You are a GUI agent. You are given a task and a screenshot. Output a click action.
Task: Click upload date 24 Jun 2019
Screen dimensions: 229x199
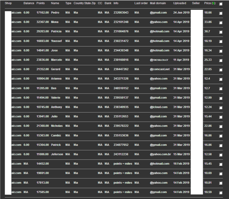click(182, 13)
